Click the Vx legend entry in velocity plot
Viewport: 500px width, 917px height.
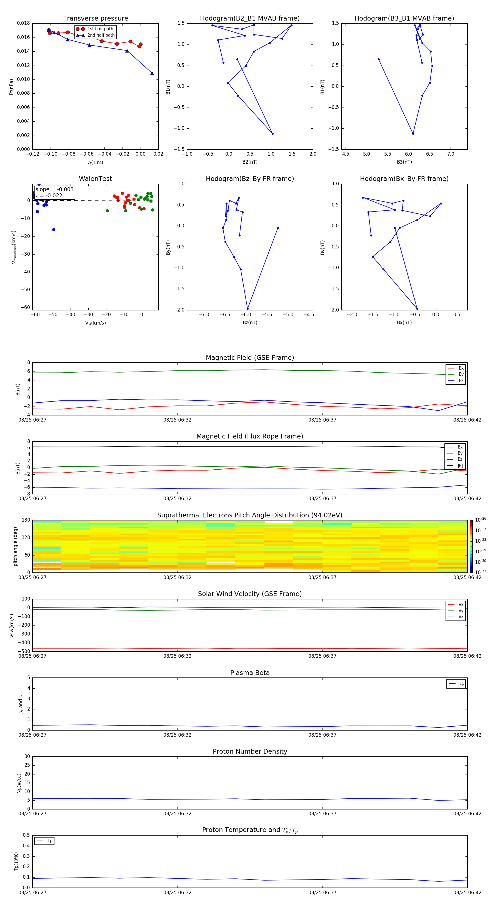[456, 604]
